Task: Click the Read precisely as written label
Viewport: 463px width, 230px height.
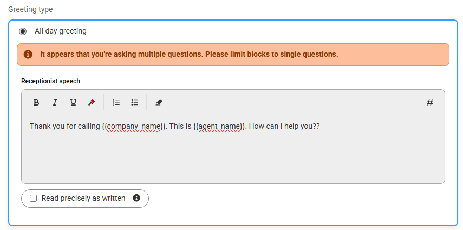Action: pyautogui.click(x=83, y=198)
